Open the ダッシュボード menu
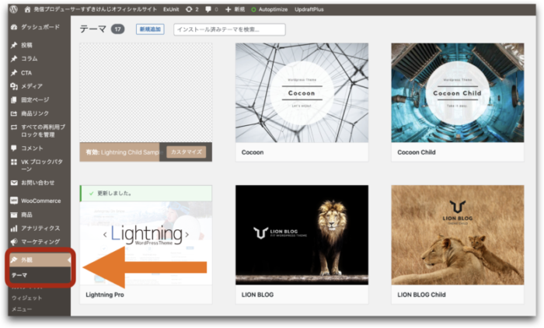This screenshot has width=544, height=328. point(39,27)
